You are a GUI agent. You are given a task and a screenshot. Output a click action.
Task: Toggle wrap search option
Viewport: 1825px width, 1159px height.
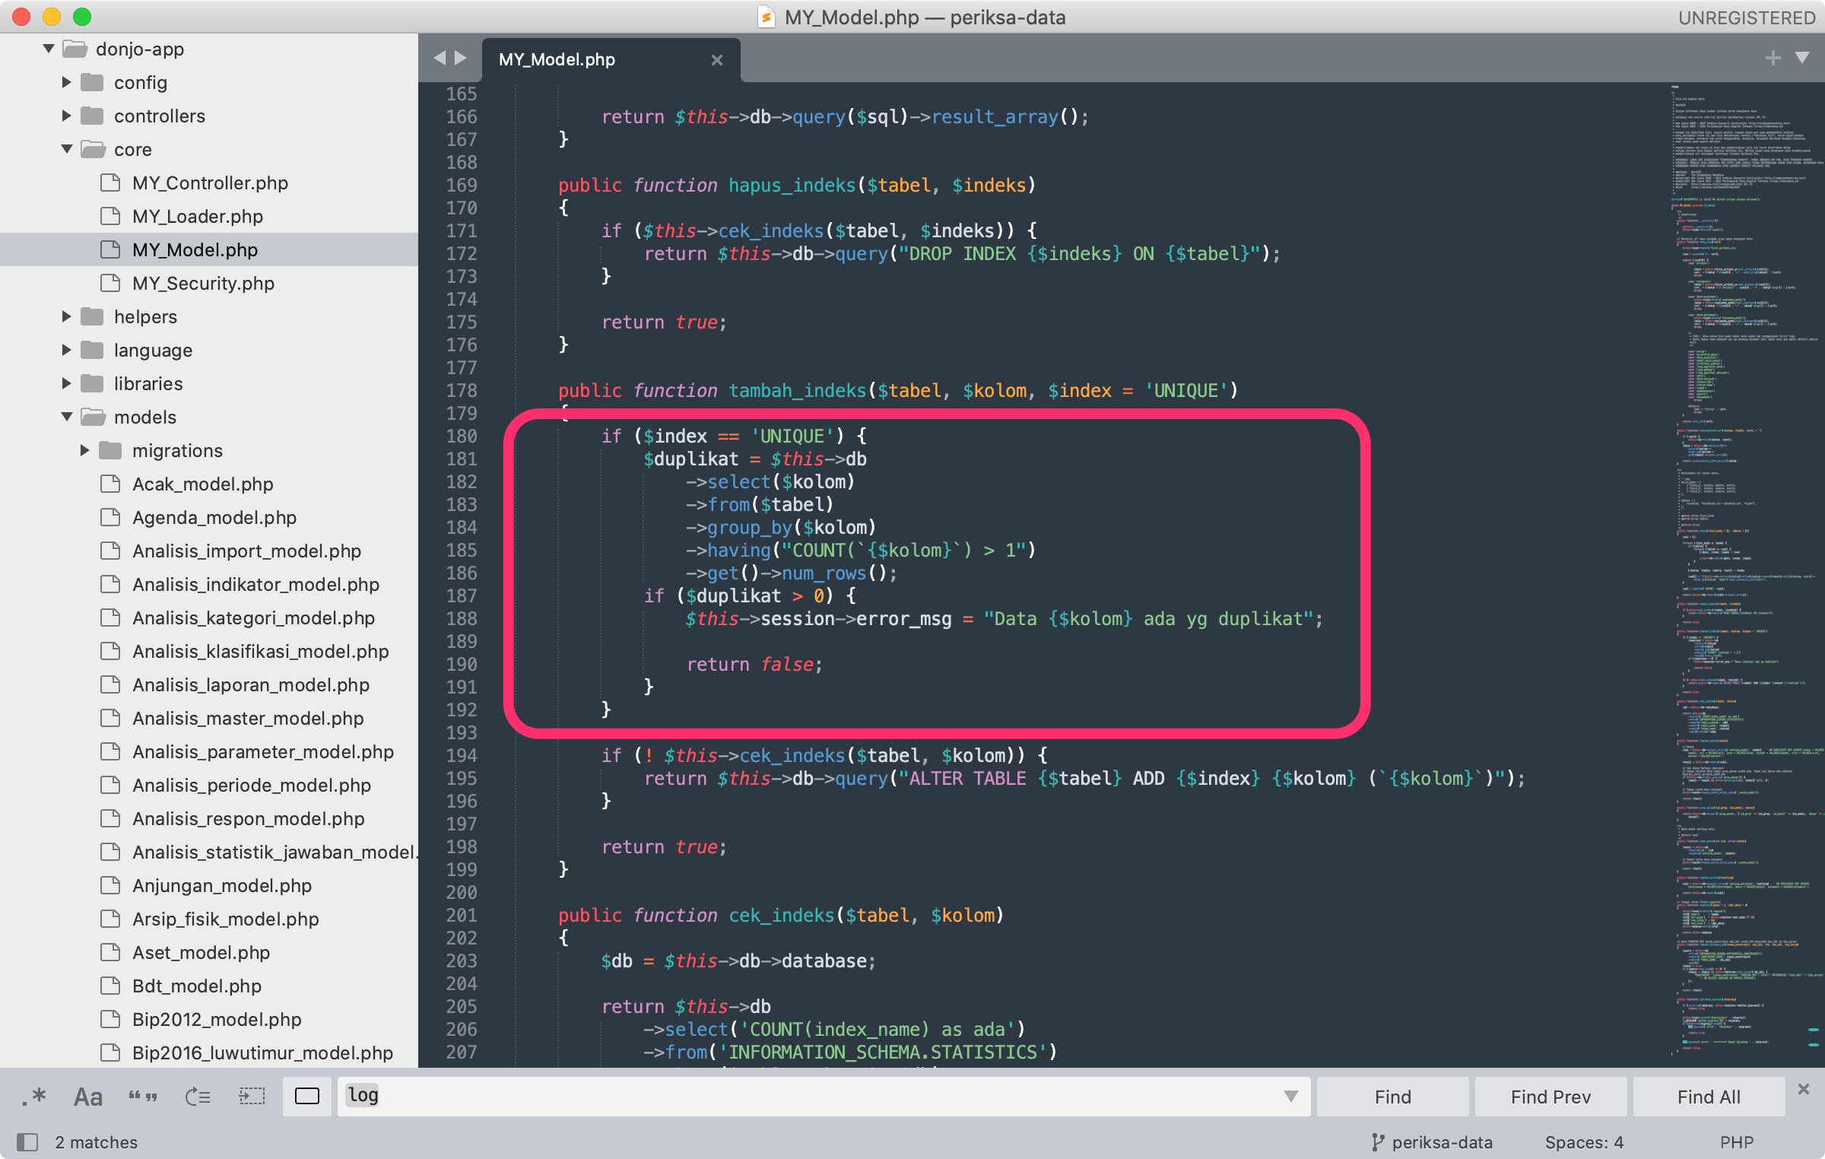click(197, 1096)
